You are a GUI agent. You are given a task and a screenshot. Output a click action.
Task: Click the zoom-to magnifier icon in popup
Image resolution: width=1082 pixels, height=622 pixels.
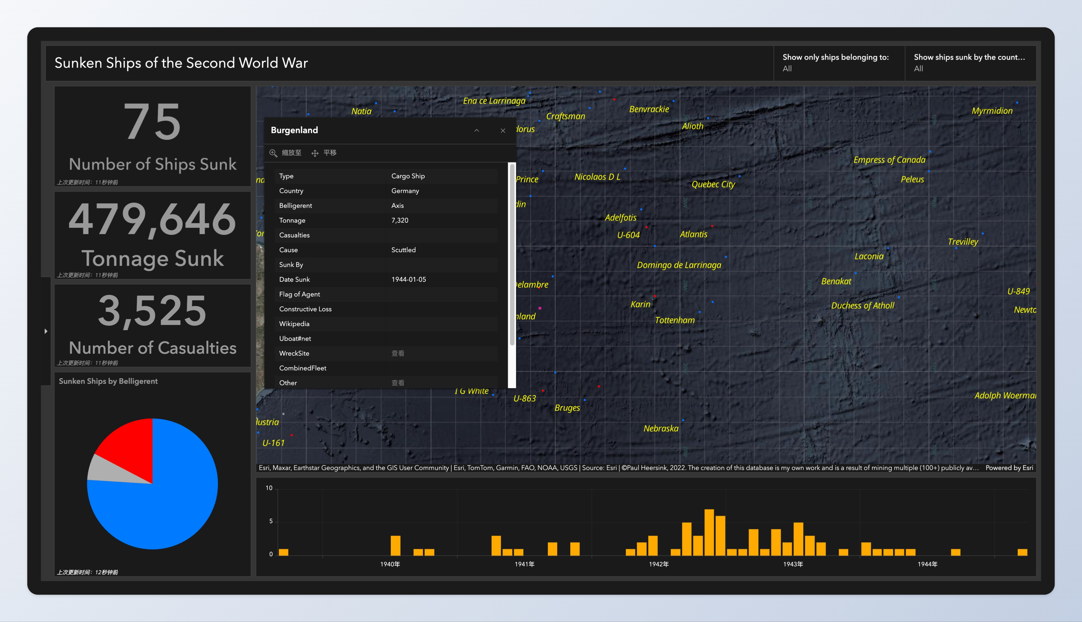click(274, 153)
